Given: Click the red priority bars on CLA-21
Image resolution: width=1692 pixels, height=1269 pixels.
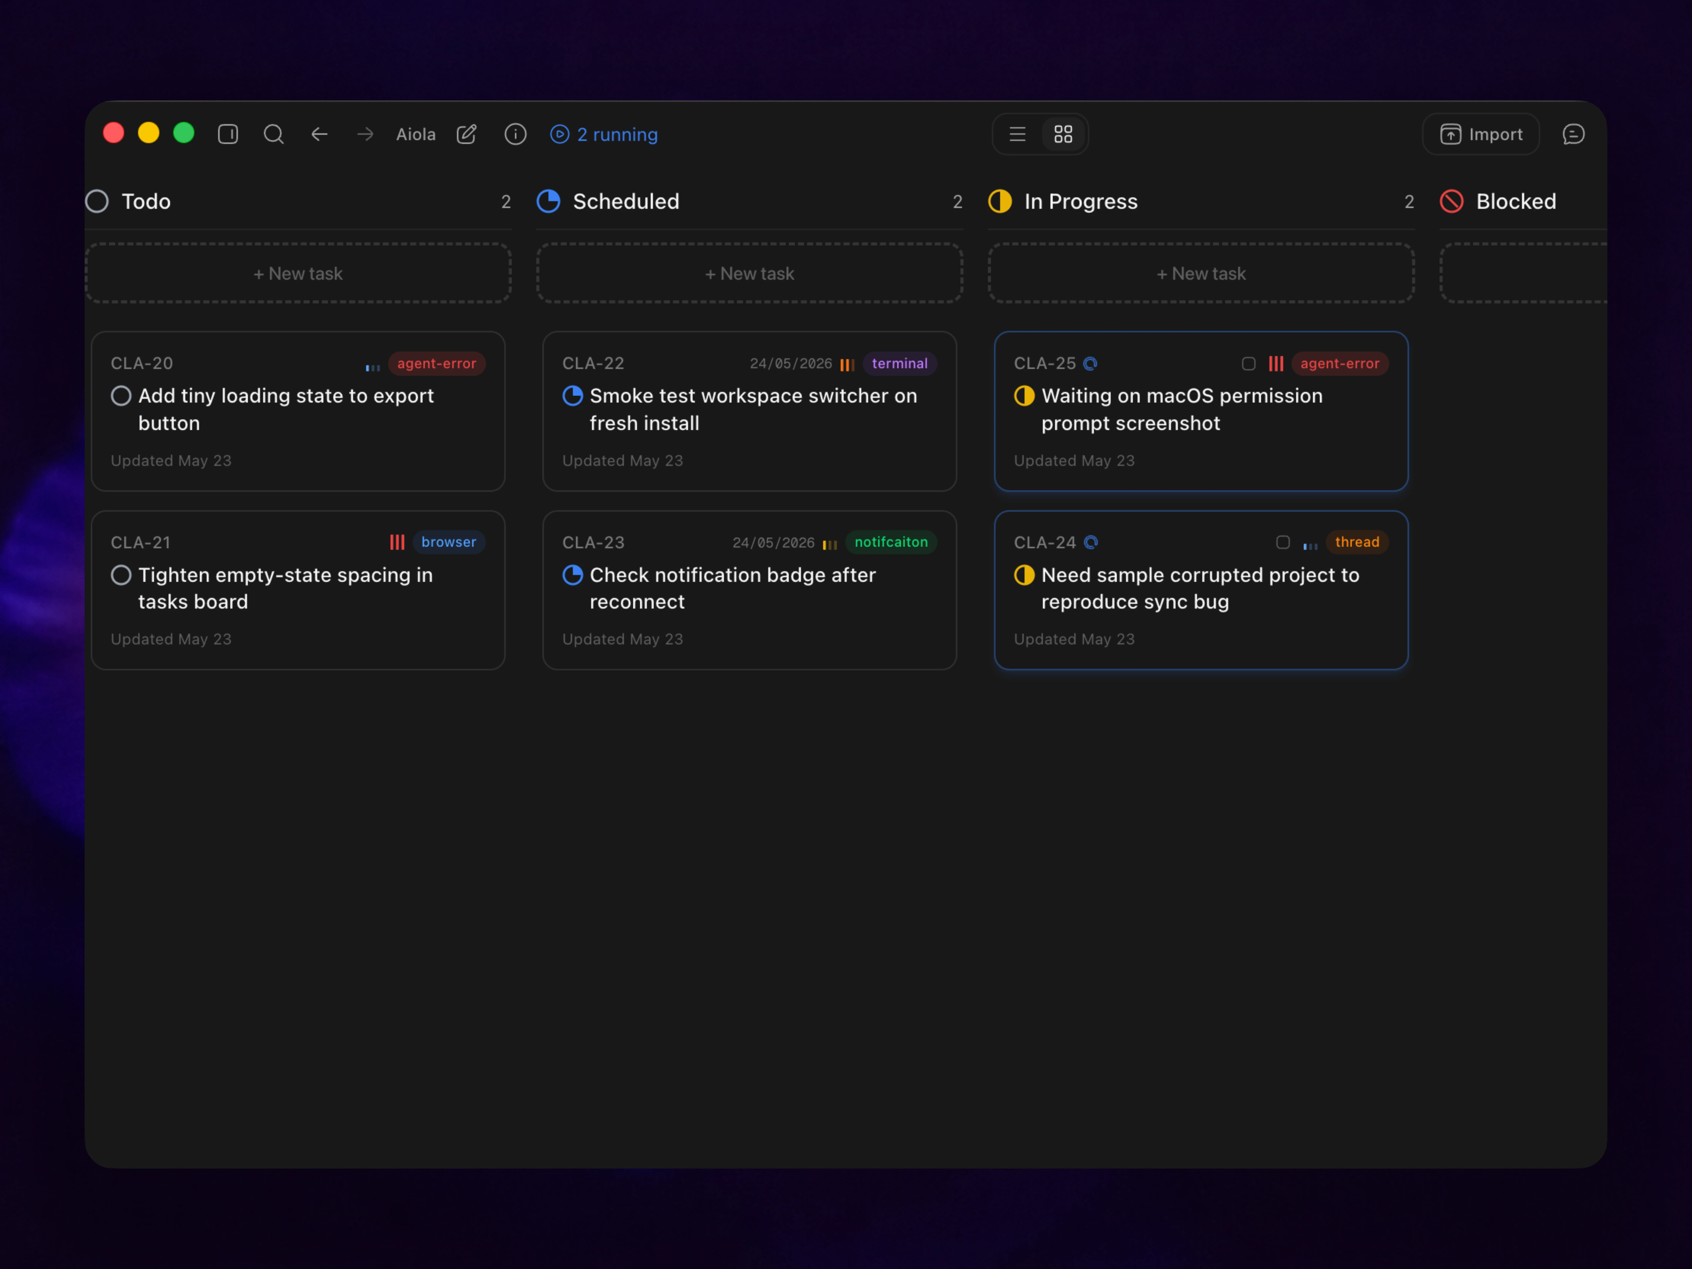Looking at the screenshot, I should point(397,542).
